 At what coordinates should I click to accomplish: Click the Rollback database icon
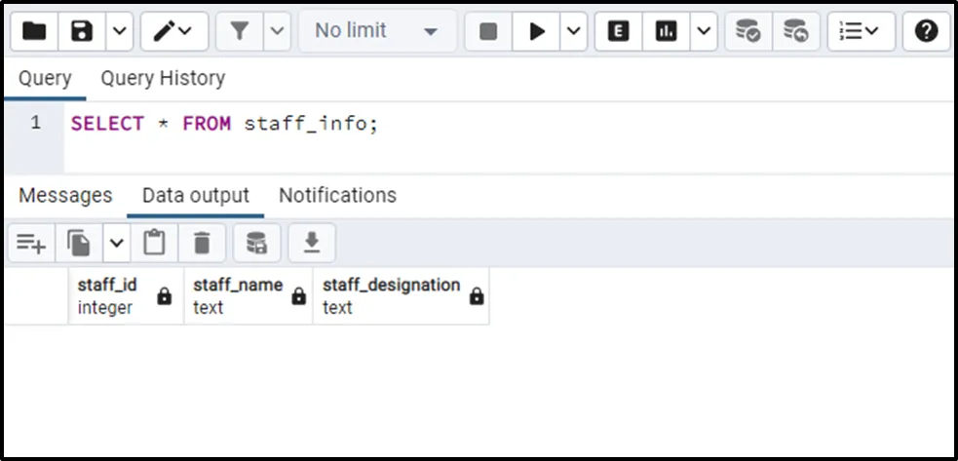pos(795,31)
